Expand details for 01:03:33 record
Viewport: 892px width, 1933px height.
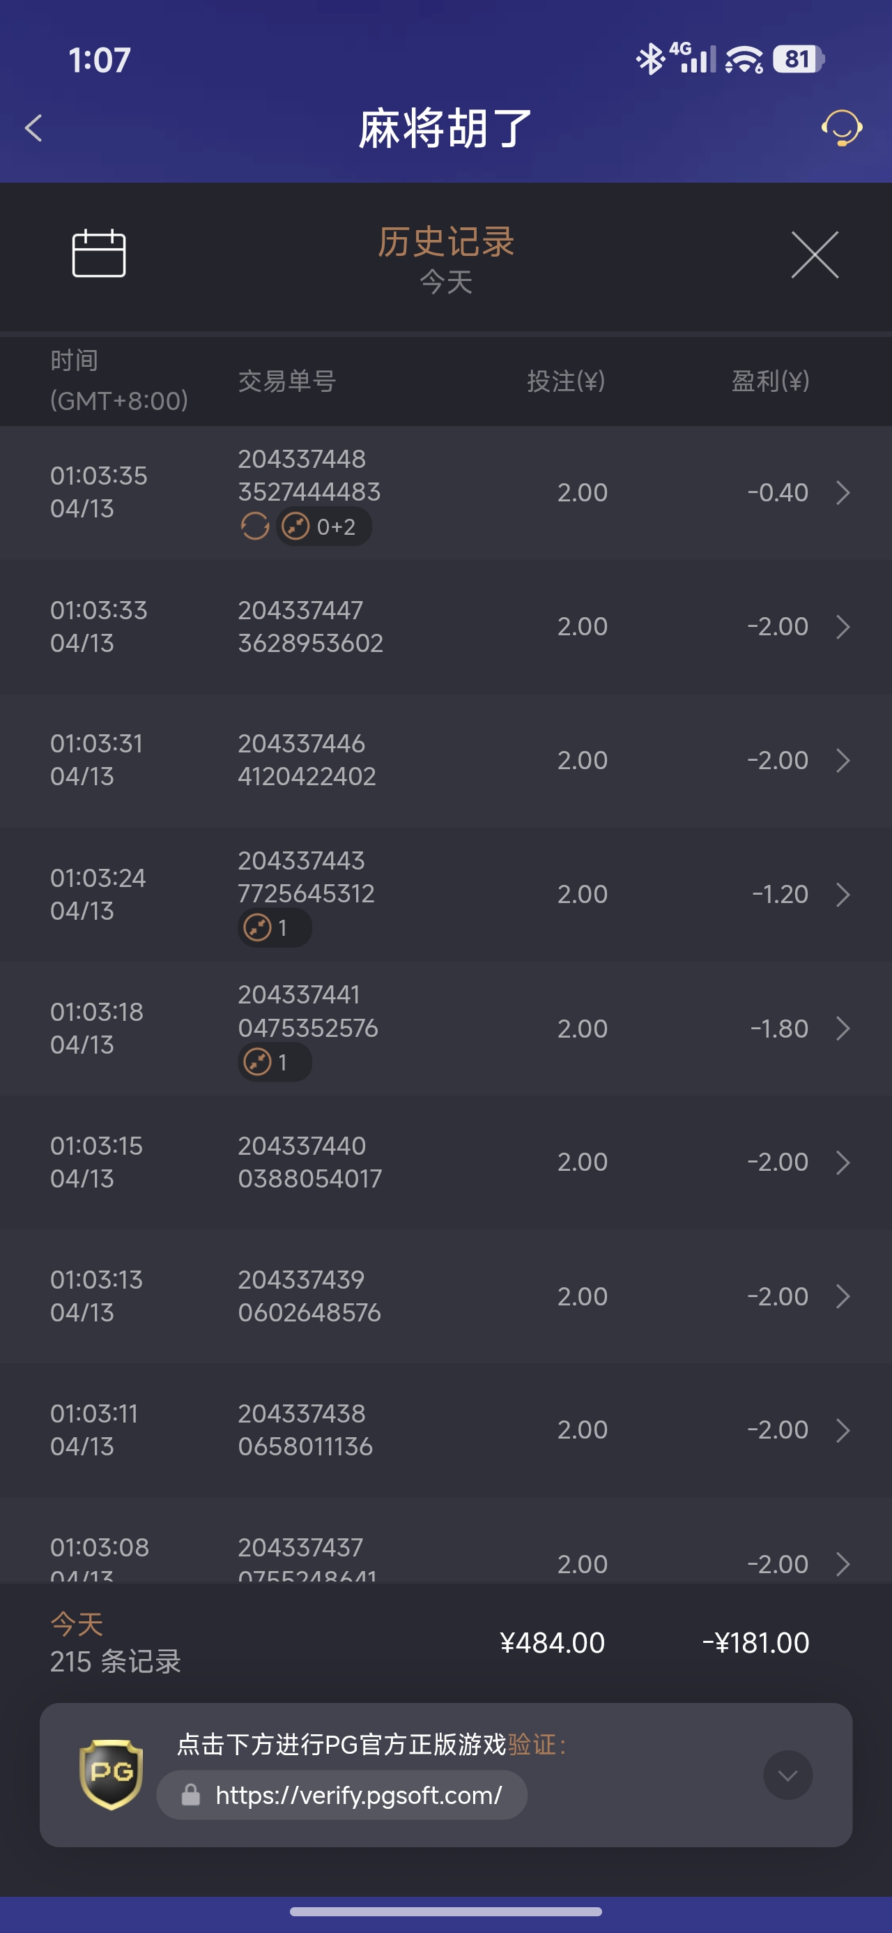(843, 627)
